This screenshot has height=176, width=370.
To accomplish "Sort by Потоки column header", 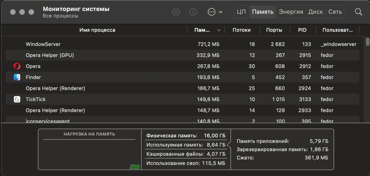I will coord(242,30).
